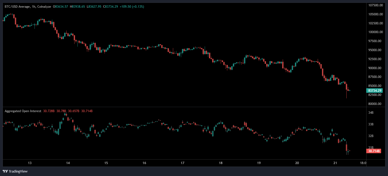Select date label 21 on time axis

(x=335, y=163)
